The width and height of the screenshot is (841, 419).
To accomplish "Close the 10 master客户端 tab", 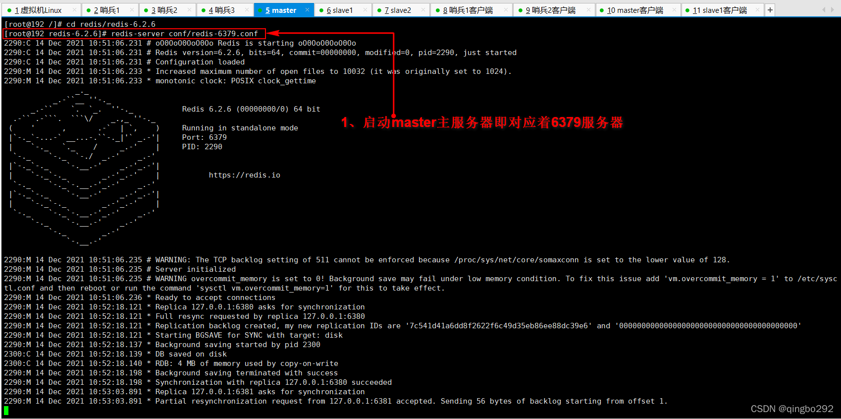I will 674,10.
